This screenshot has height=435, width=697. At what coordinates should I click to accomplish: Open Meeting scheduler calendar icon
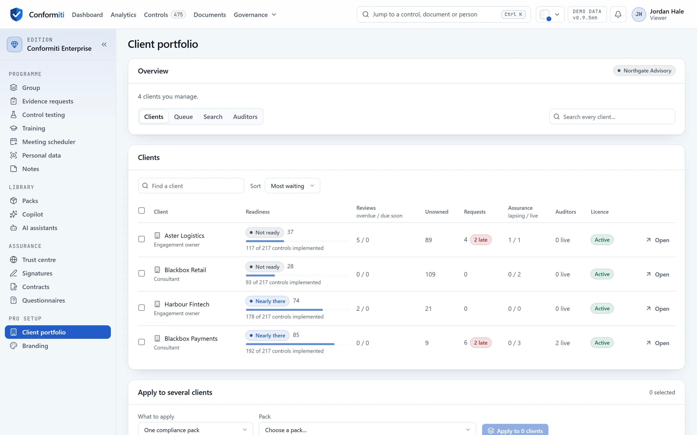coord(14,142)
